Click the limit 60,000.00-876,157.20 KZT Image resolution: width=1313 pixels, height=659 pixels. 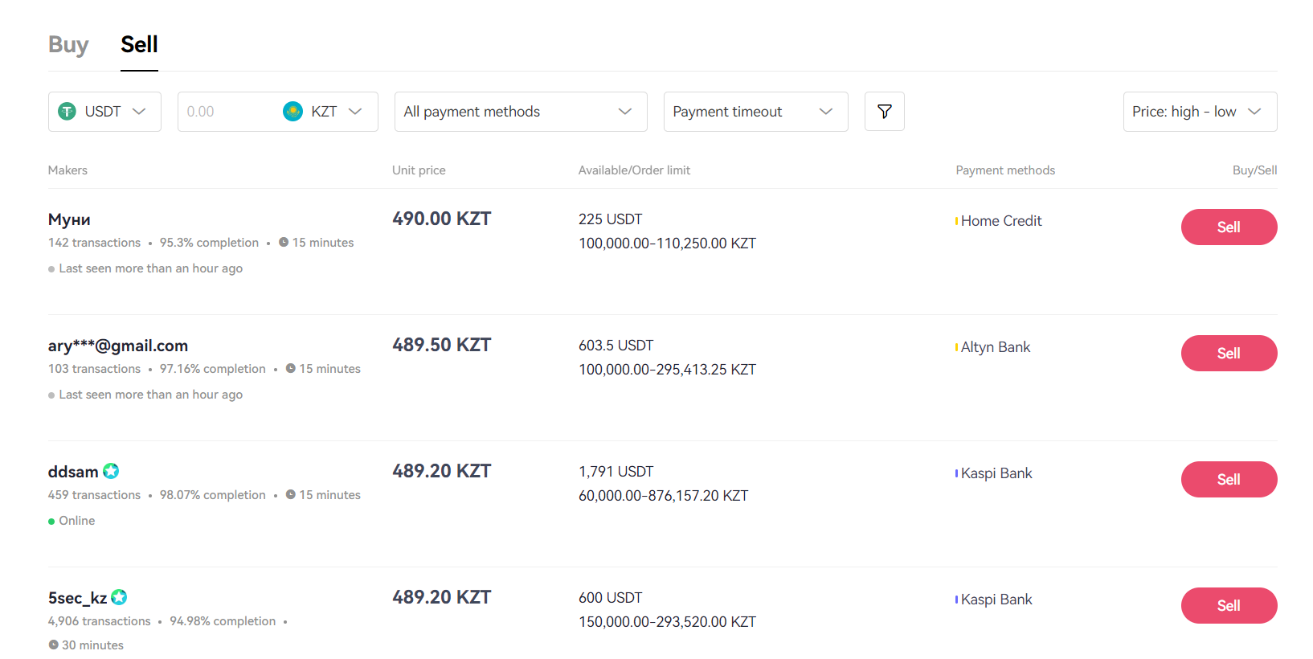coord(664,496)
